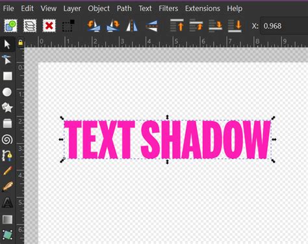Viewport: 308px width, 244px height.
Task: Click top-right scale handle of selection
Action: pos(274,118)
